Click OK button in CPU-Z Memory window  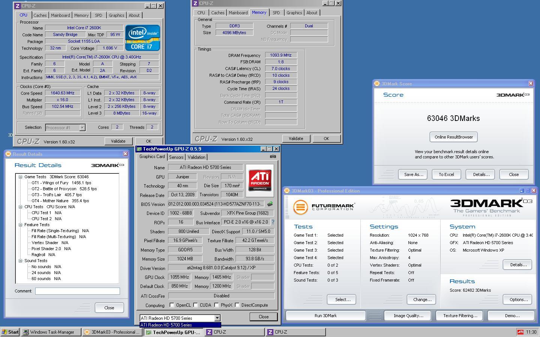click(326, 139)
